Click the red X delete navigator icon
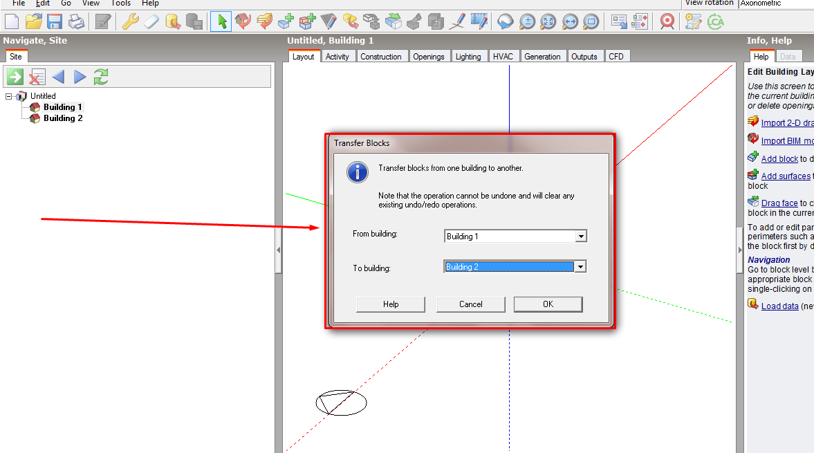814x453 pixels. tap(37, 77)
